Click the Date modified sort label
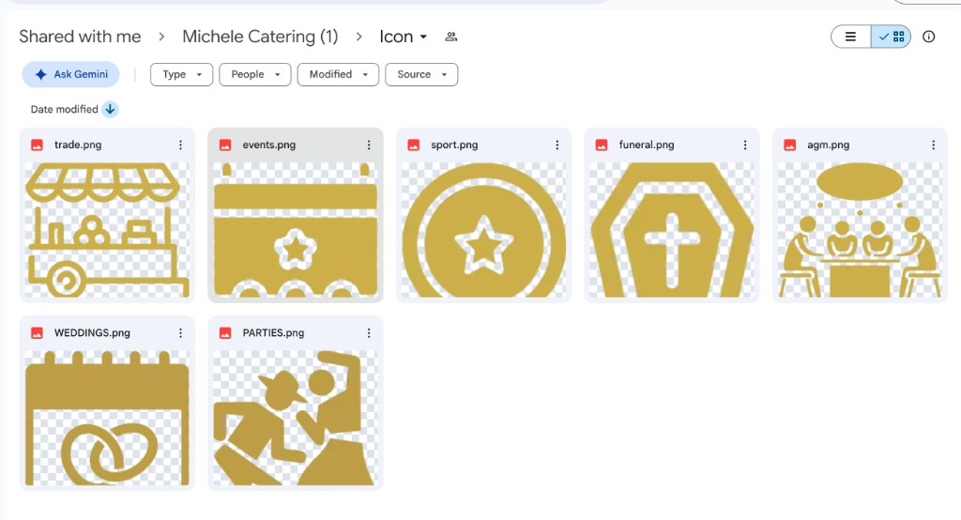The image size is (961, 520). coord(65,109)
